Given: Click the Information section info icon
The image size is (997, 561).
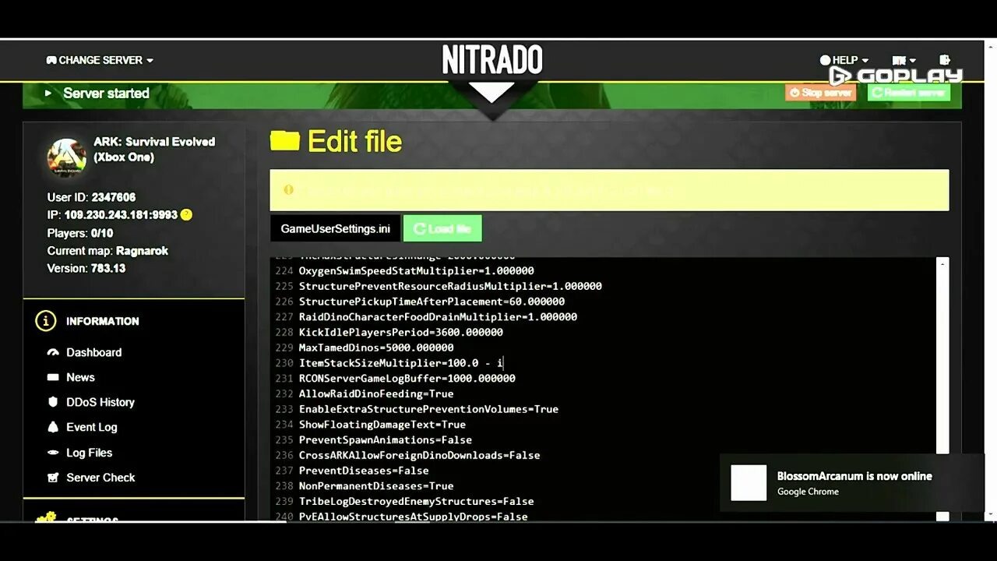Looking at the screenshot, I should click(46, 321).
